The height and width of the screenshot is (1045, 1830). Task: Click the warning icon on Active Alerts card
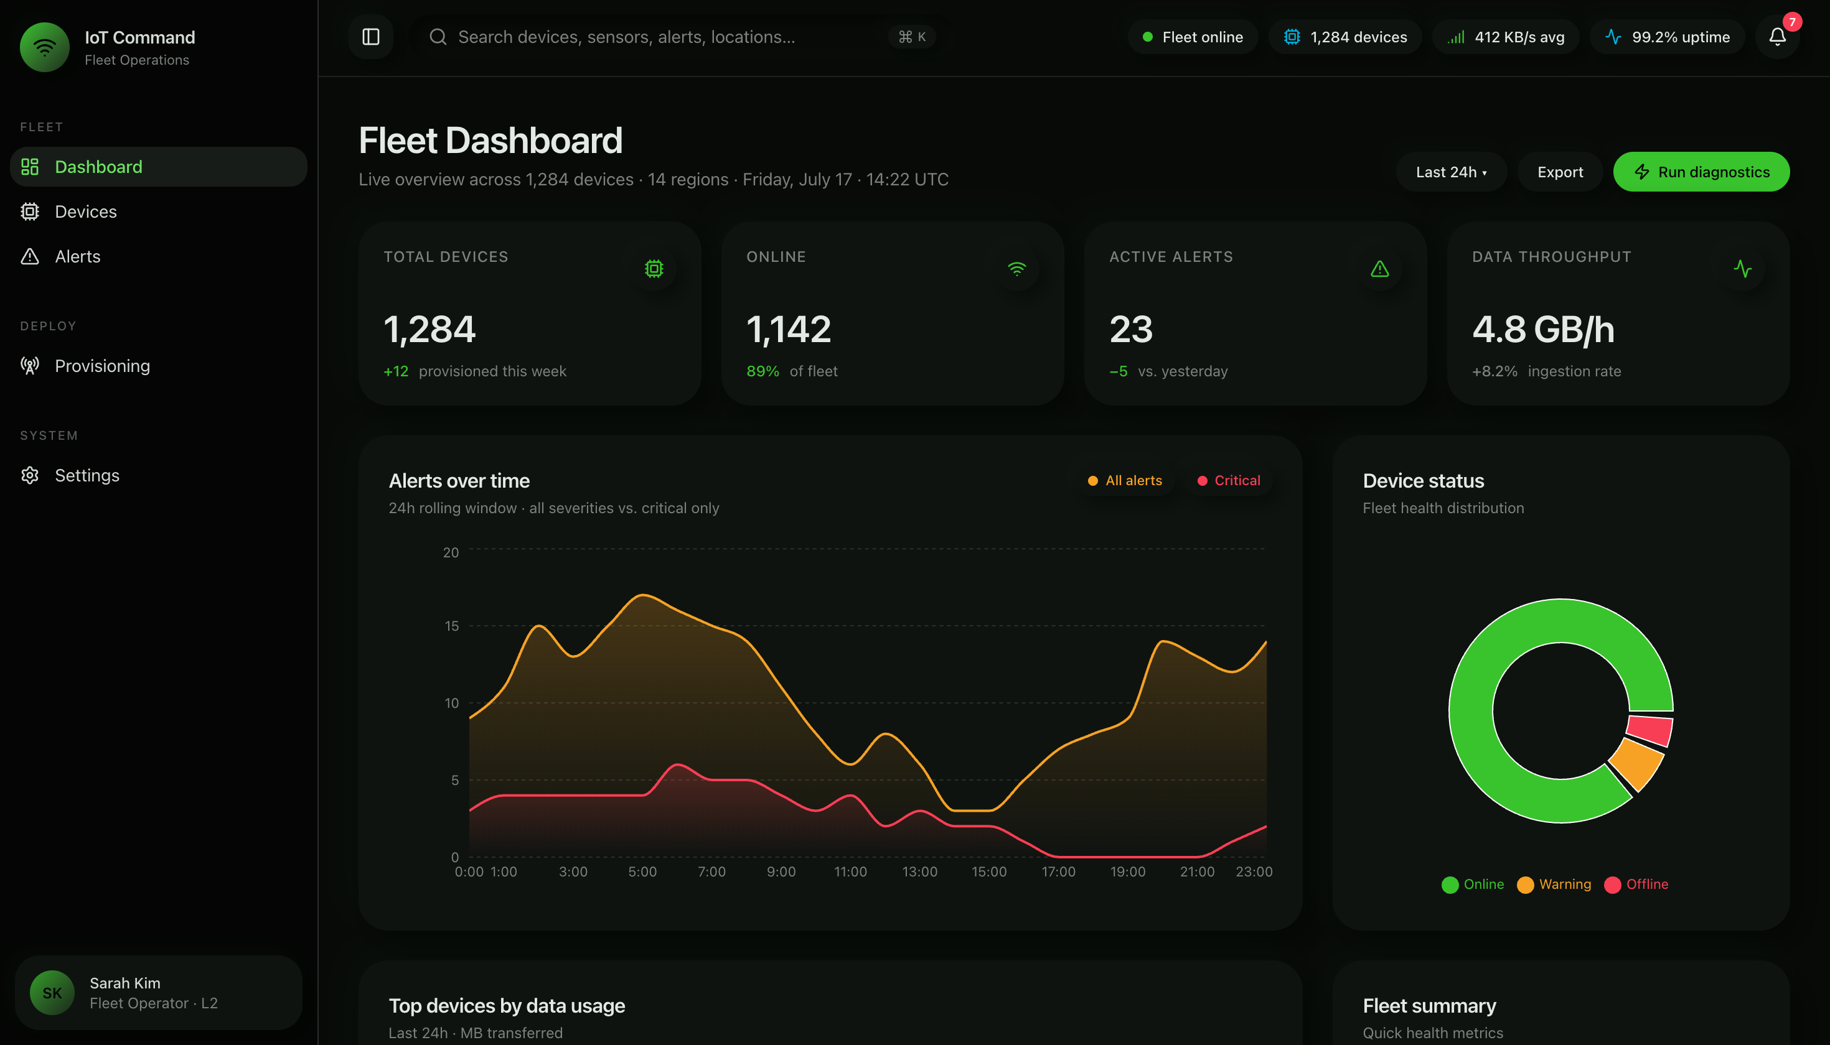click(1380, 269)
